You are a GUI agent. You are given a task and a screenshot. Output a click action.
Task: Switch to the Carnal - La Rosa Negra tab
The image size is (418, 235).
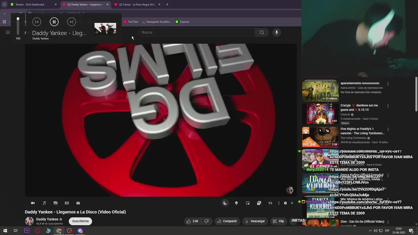137,5
